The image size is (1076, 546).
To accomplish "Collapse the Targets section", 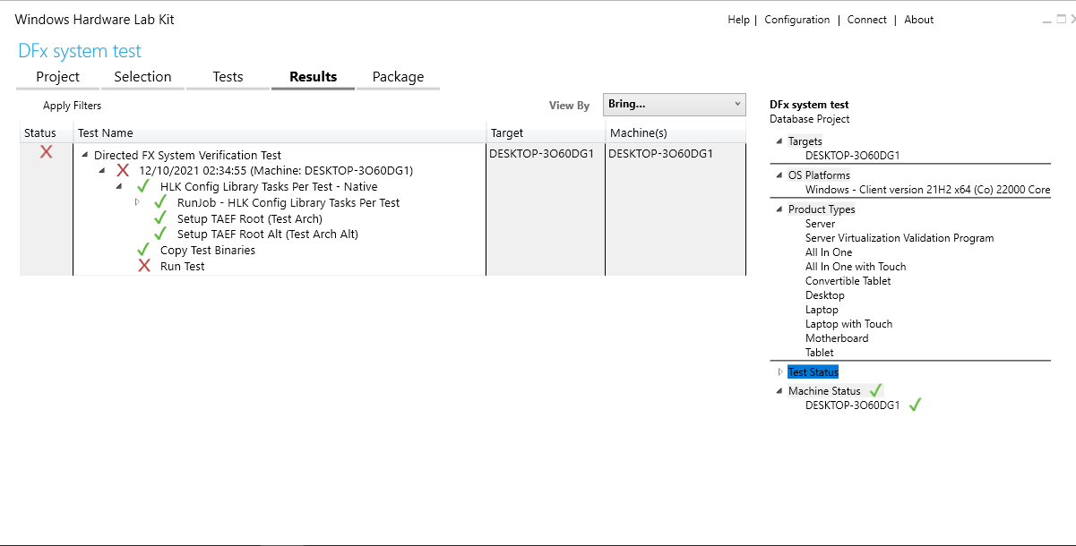I will click(779, 141).
